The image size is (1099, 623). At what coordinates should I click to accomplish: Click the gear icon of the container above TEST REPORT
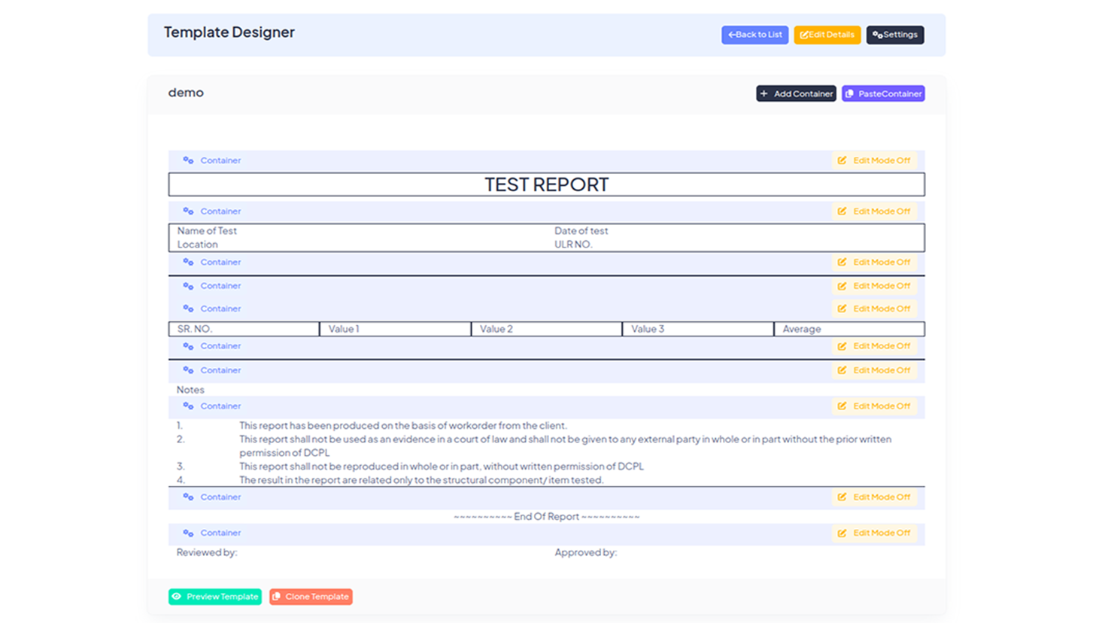188,160
